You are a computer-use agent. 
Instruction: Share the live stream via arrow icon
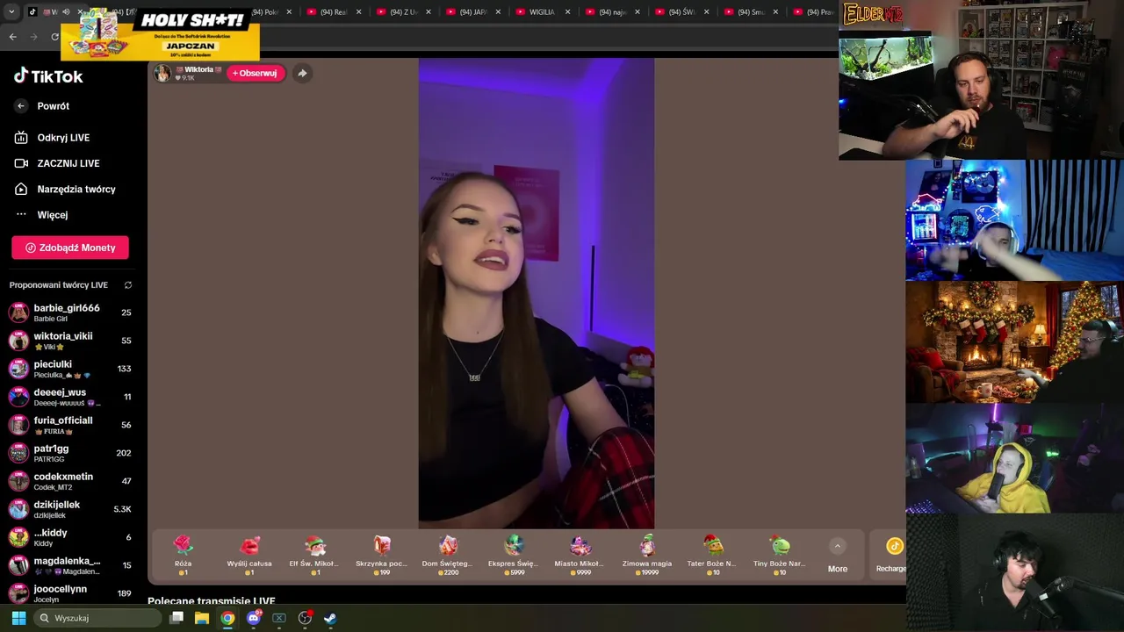click(x=302, y=73)
